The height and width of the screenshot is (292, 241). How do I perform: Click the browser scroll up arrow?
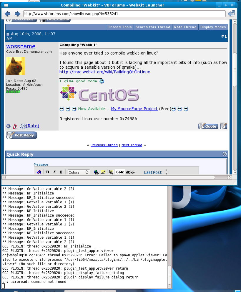click(235, 22)
